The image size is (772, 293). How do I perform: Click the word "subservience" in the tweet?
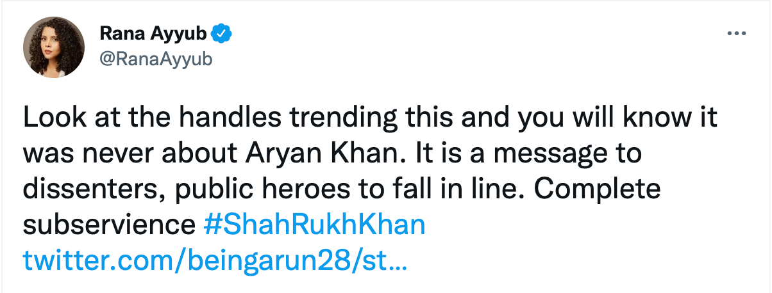coord(108,225)
